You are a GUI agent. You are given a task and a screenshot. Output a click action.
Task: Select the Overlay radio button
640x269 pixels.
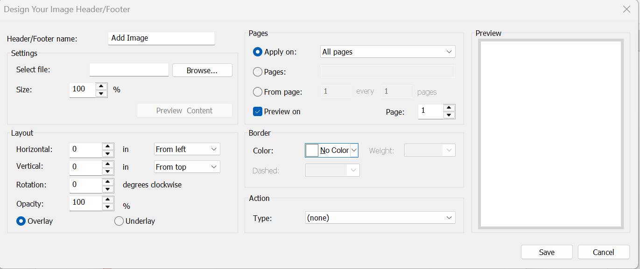[x=21, y=221]
